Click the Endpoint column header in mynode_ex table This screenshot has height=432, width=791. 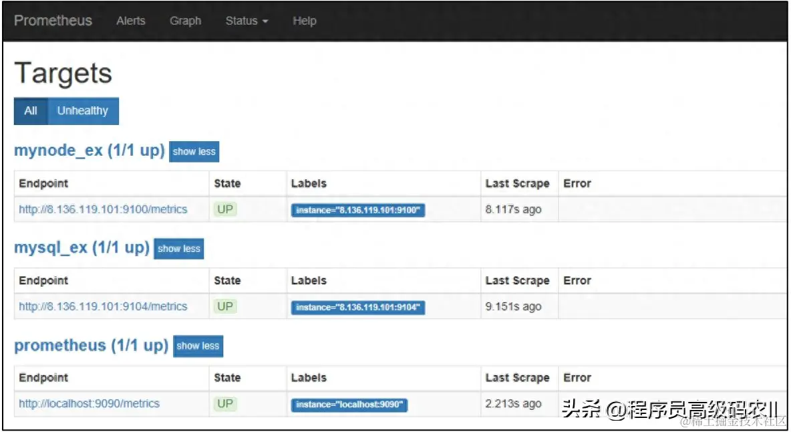coord(43,184)
